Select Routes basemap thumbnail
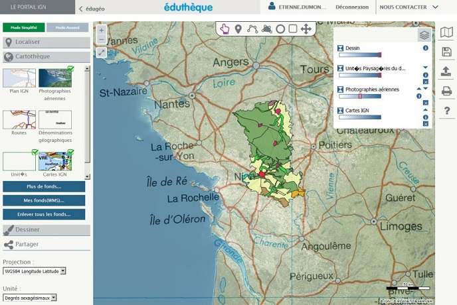 coord(19,119)
